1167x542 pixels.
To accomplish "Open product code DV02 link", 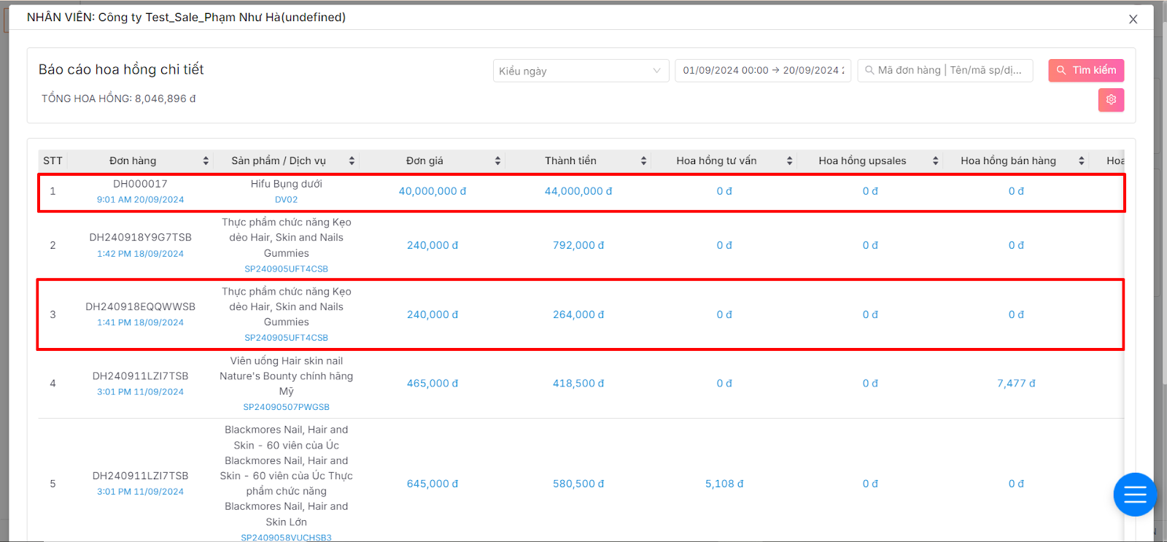I will pyautogui.click(x=286, y=200).
